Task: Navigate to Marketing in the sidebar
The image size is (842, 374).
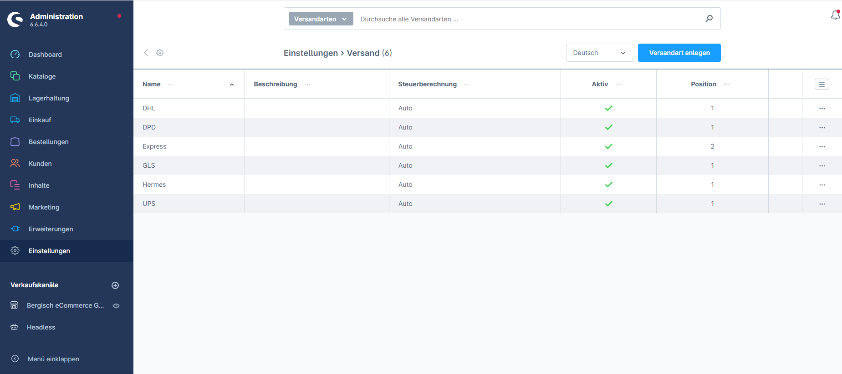Action: pos(44,207)
